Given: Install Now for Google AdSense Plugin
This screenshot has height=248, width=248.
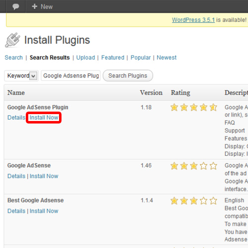Looking at the screenshot, I should (44, 118).
